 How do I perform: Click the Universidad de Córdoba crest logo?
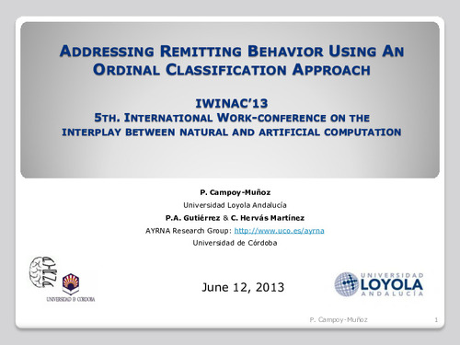(x=71, y=284)
